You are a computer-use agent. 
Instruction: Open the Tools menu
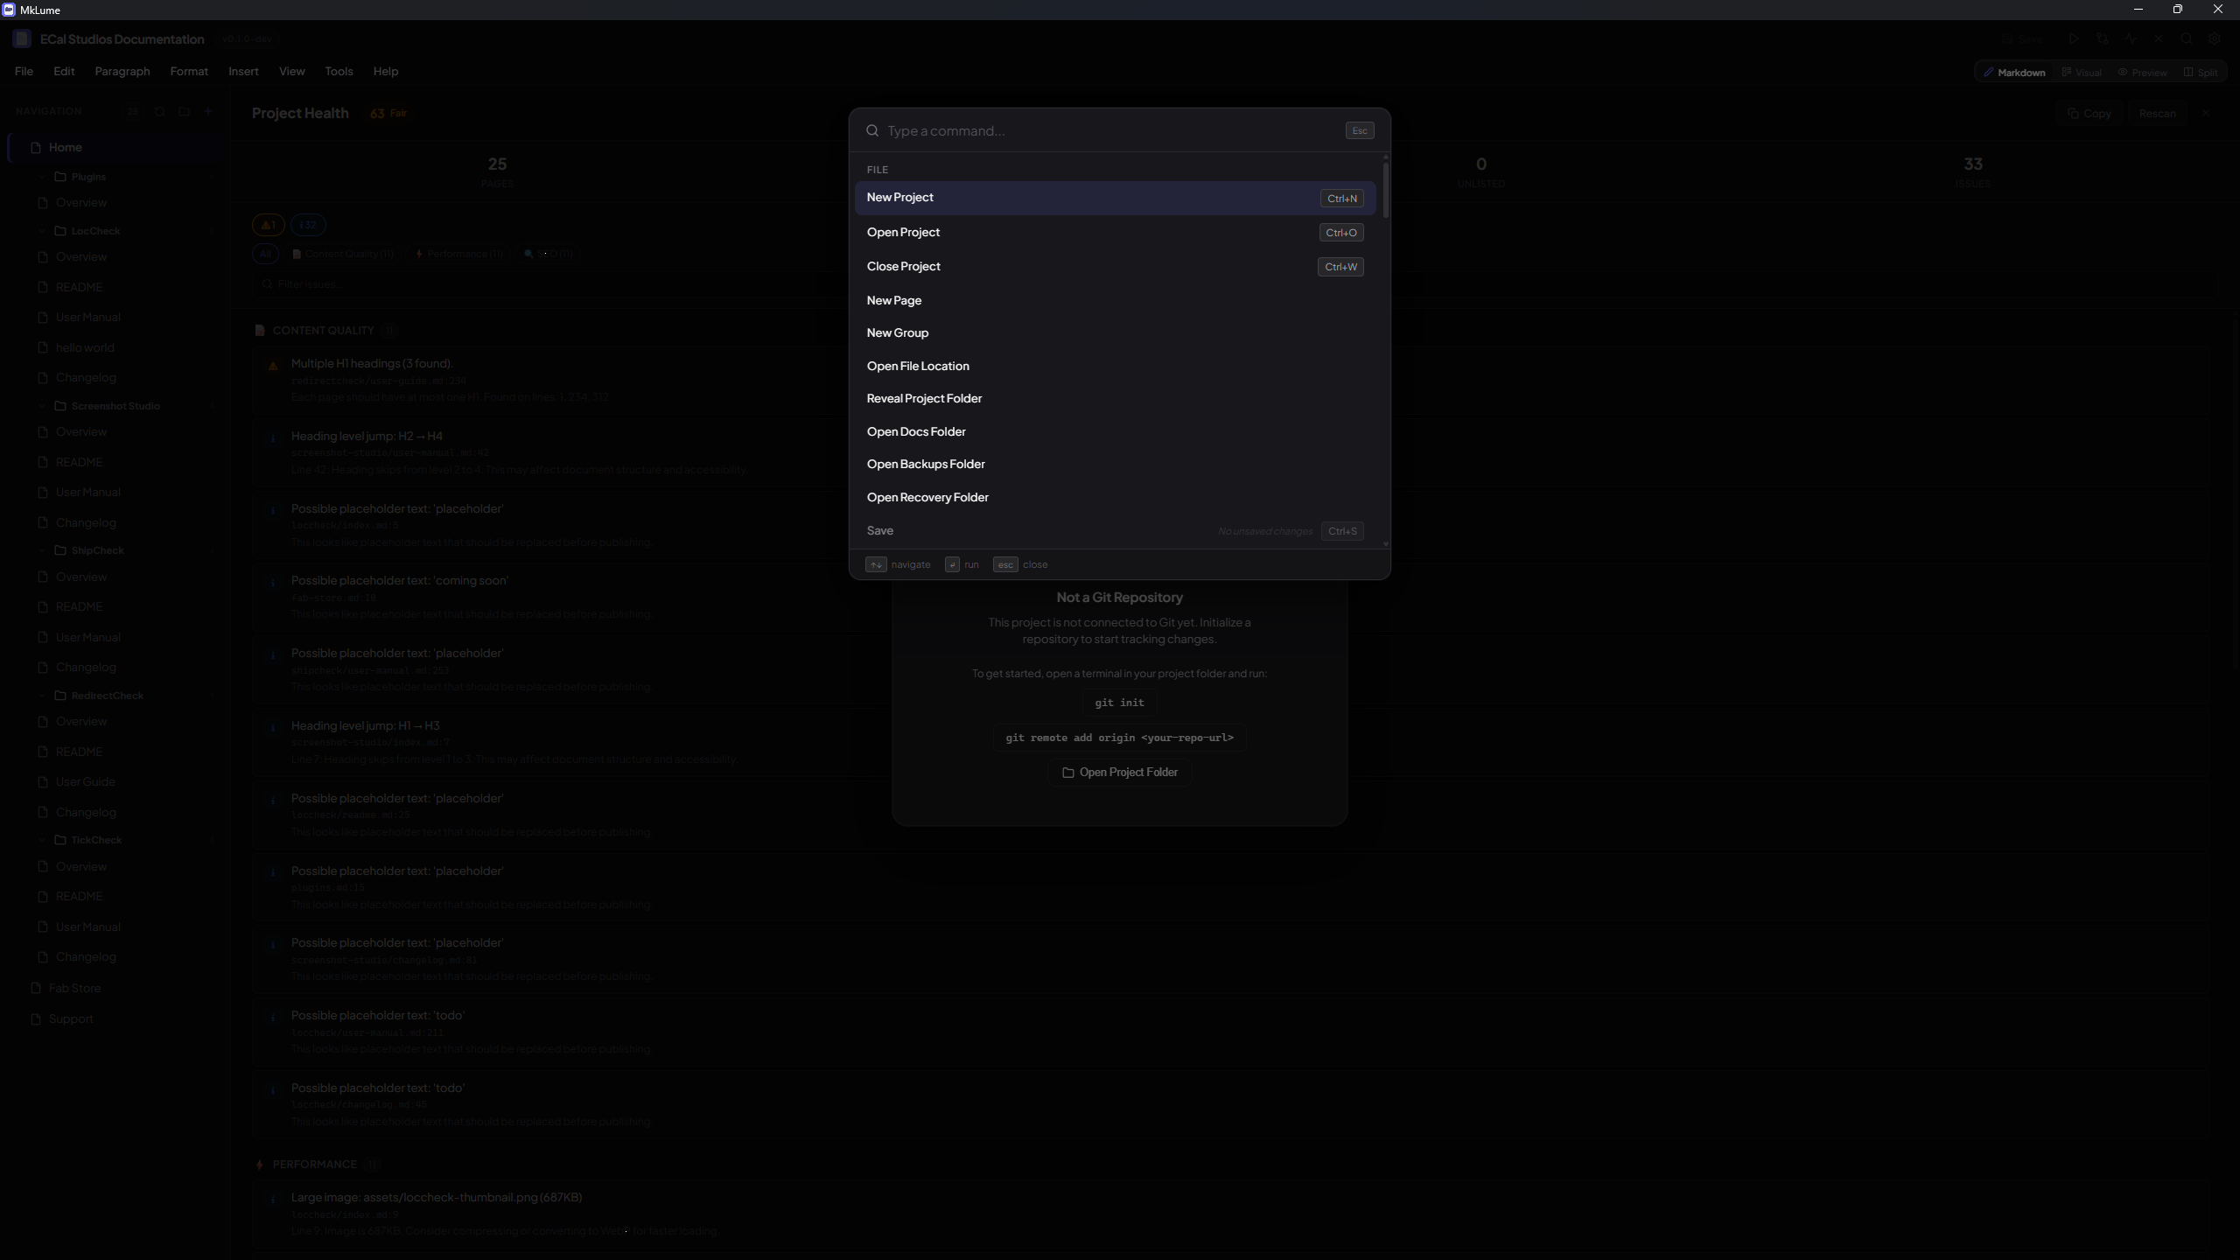point(339,72)
